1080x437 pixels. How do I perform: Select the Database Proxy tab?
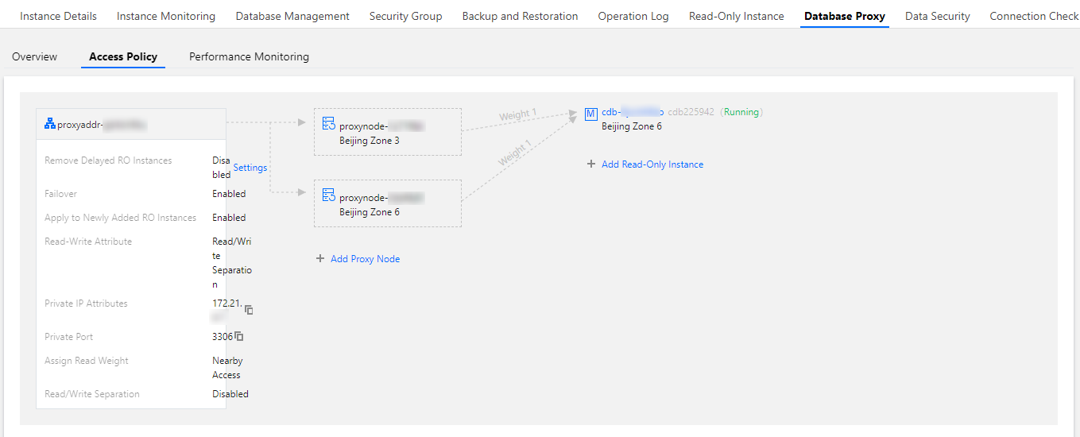coord(845,16)
